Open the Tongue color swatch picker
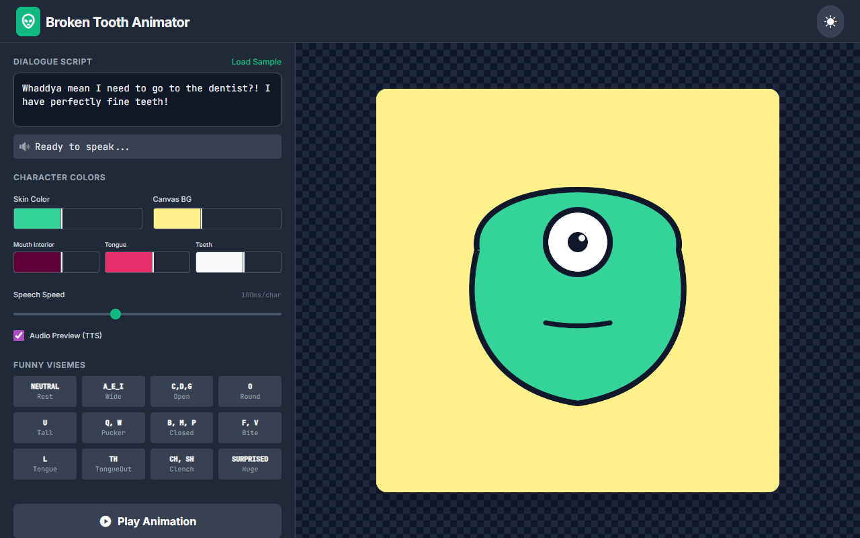860x538 pixels. pyautogui.click(x=128, y=262)
